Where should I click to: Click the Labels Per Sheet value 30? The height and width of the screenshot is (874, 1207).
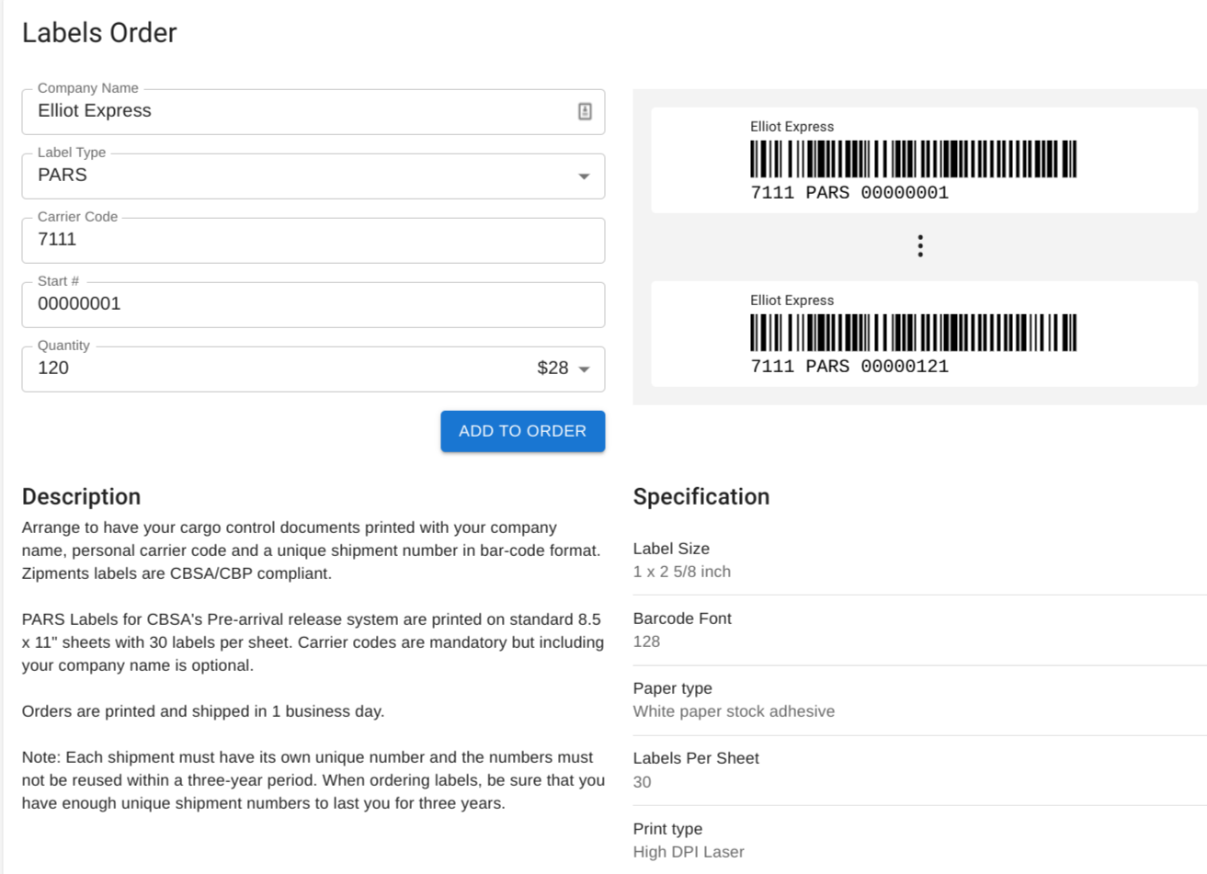click(642, 782)
